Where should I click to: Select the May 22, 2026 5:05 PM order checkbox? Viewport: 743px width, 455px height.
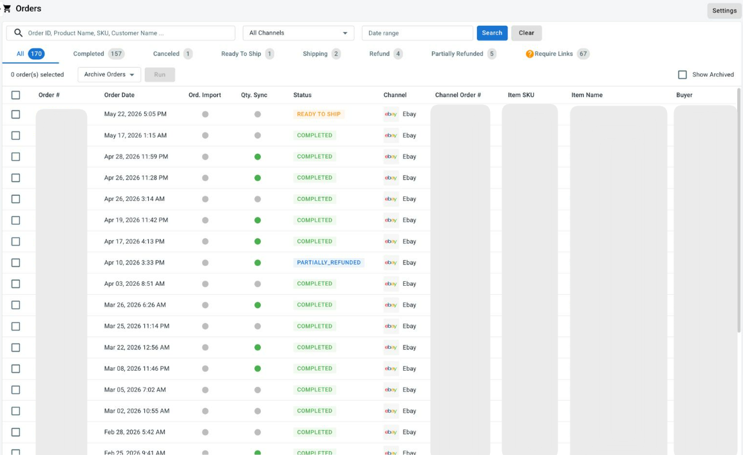pyautogui.click(x=15, y=114)
